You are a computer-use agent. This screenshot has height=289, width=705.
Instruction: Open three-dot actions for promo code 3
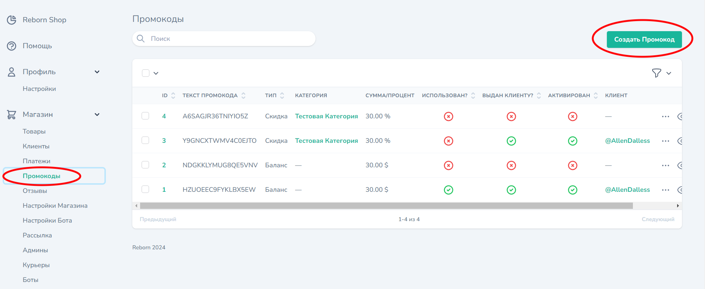point(666,141)
